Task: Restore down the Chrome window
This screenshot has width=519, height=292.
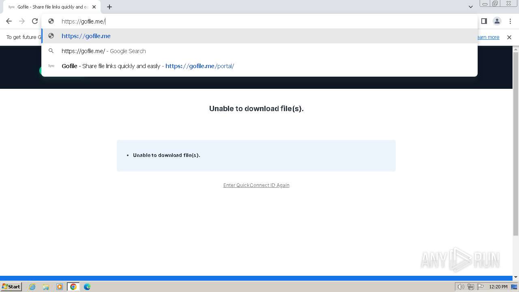Action: point(495,4)
